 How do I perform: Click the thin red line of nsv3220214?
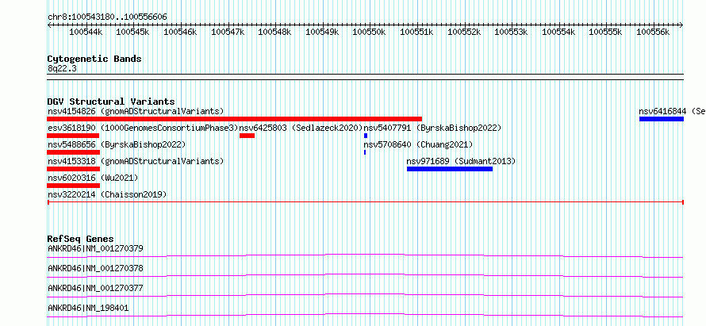(366, 202)
